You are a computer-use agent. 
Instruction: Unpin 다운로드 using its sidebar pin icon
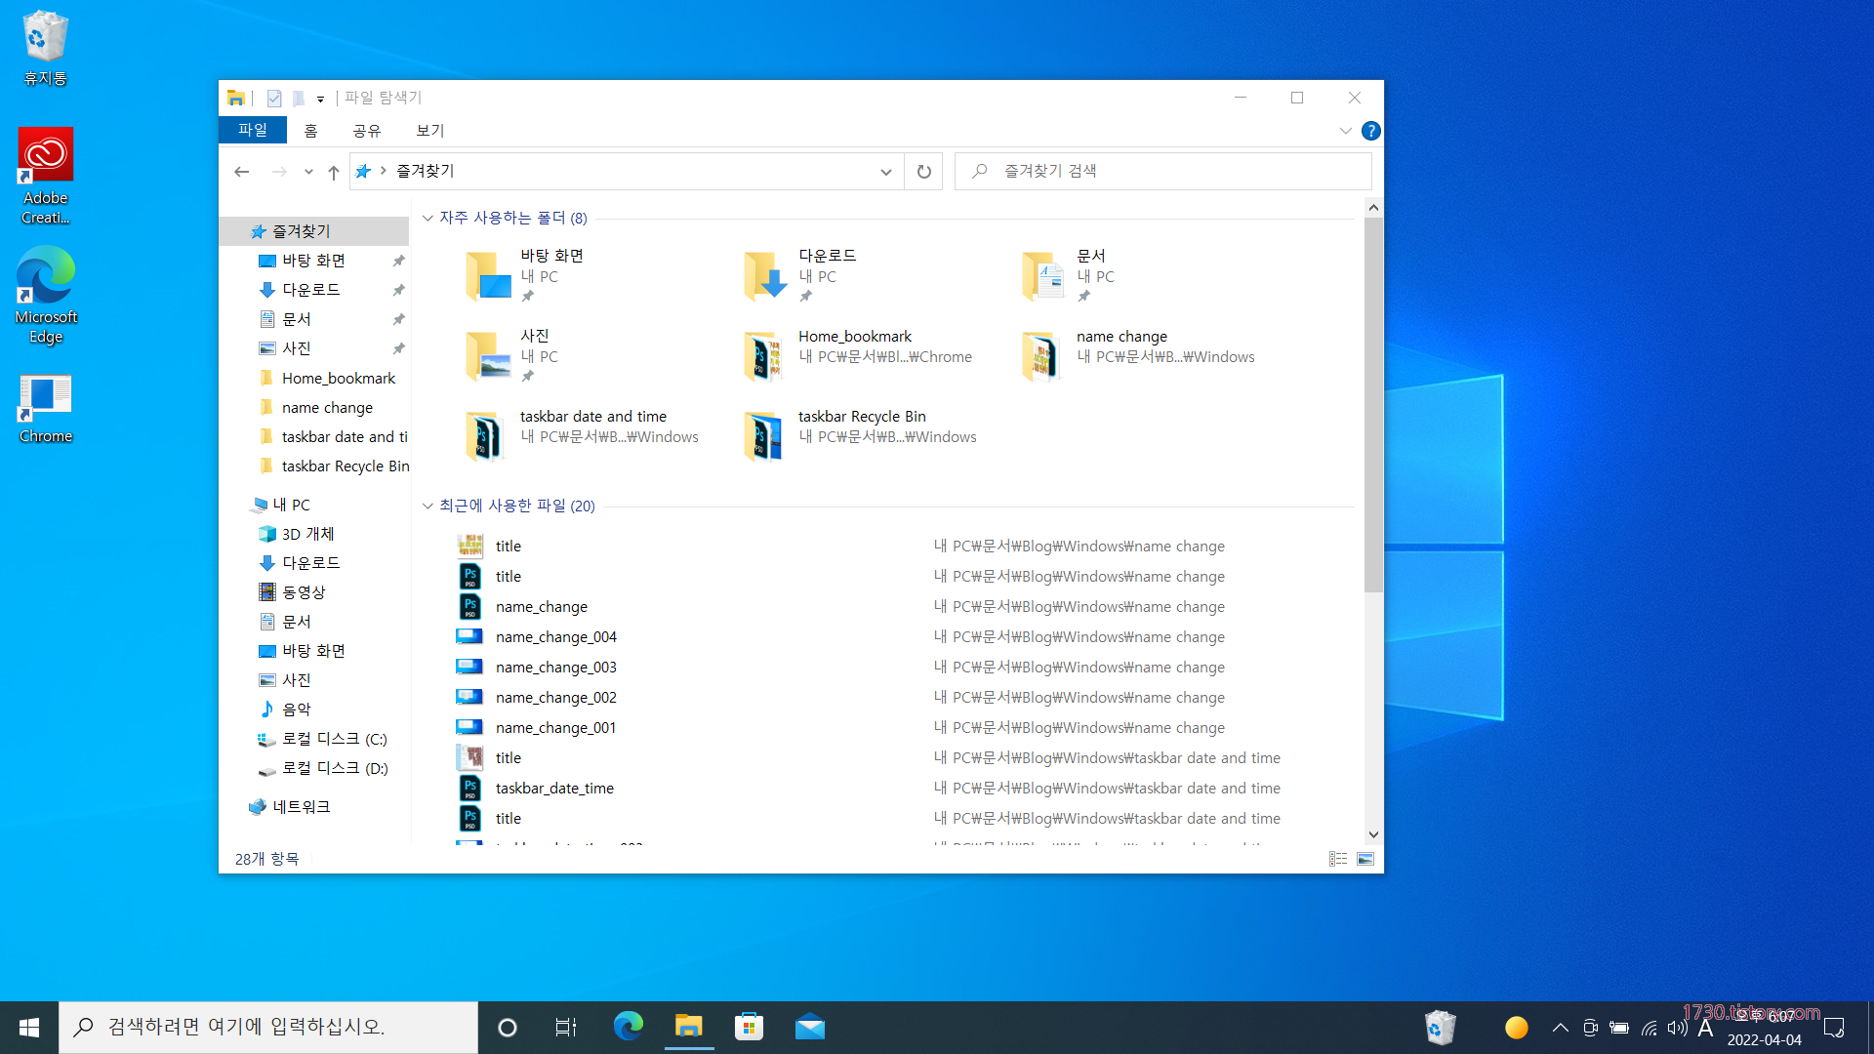398,290
